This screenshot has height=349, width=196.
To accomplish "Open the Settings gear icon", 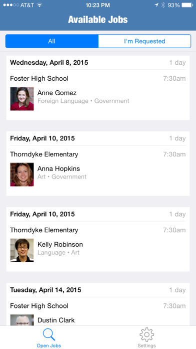I will 146,335.
